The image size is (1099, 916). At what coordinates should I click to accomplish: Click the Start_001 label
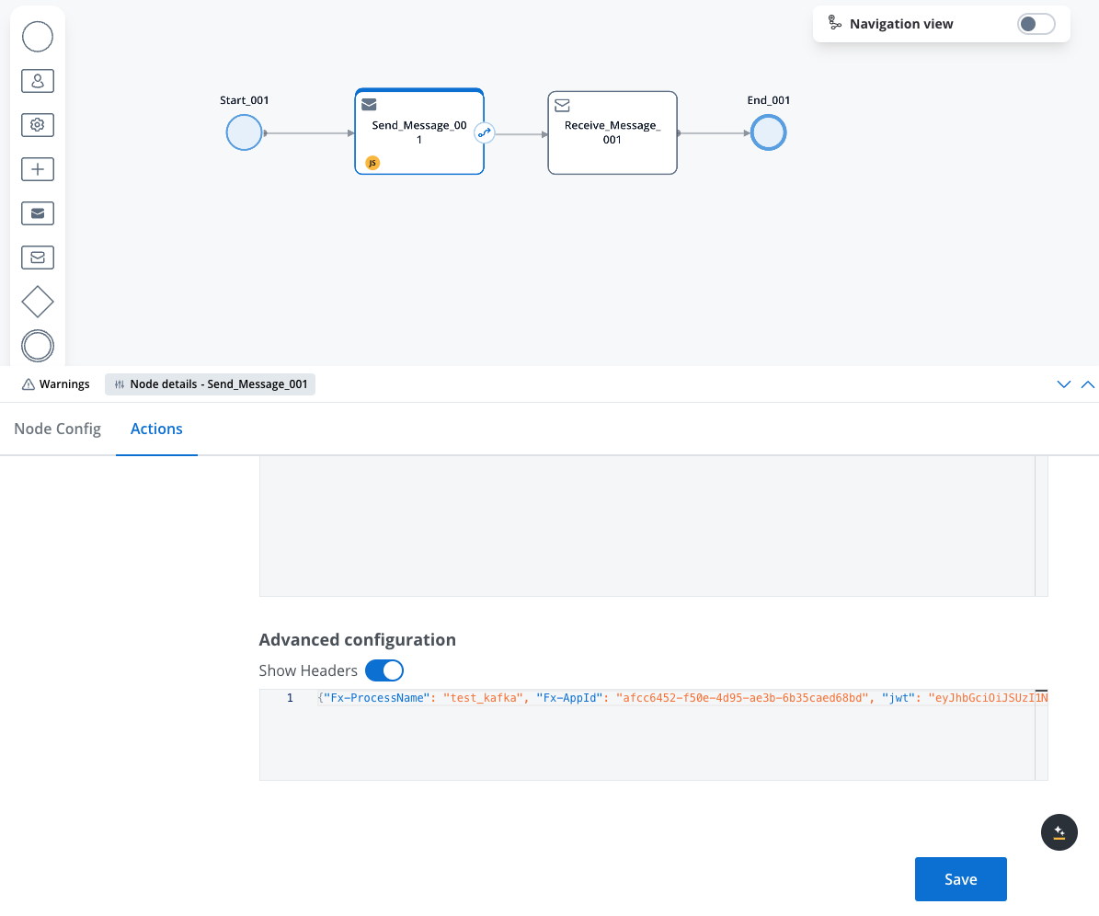(x=244, y=100)
